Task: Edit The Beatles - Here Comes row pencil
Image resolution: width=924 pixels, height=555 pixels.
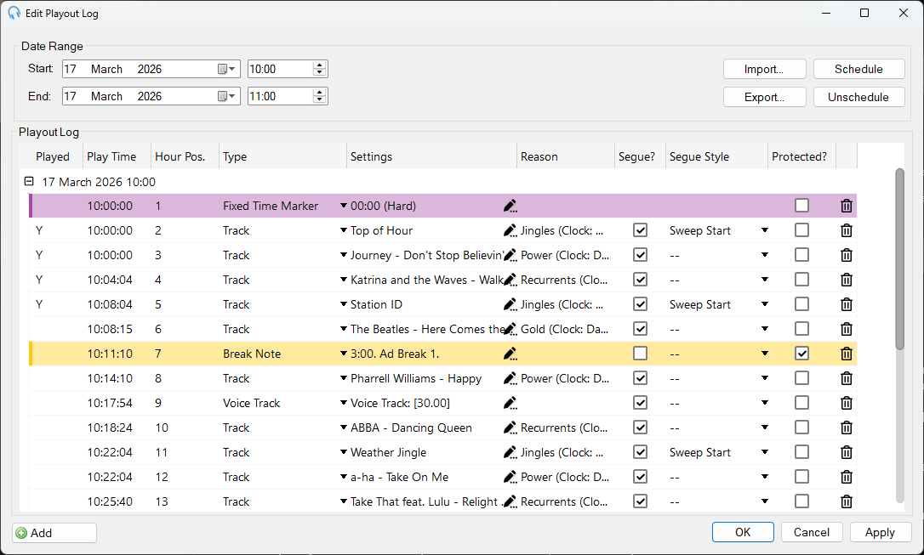Action: 510,330
